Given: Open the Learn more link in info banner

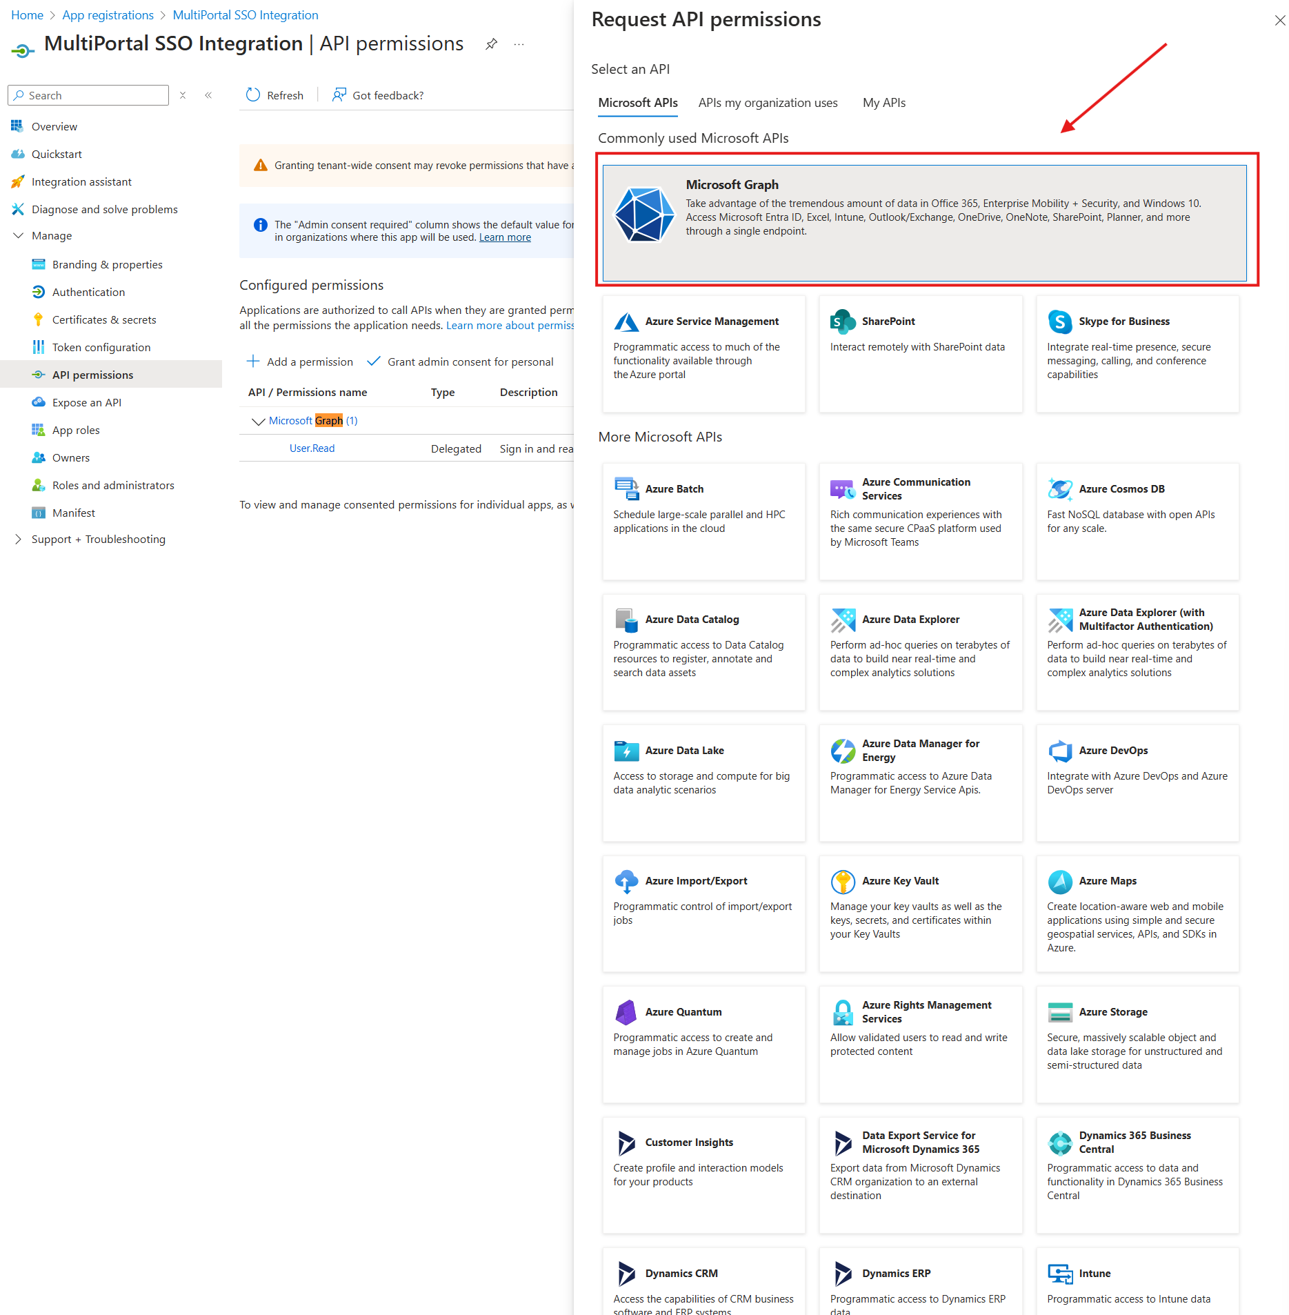Looking at the screenshot, I should [505, 237].
